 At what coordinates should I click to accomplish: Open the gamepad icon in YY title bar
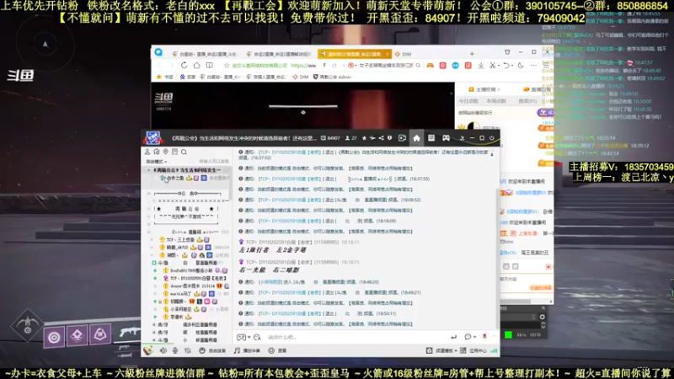[447, 138]
